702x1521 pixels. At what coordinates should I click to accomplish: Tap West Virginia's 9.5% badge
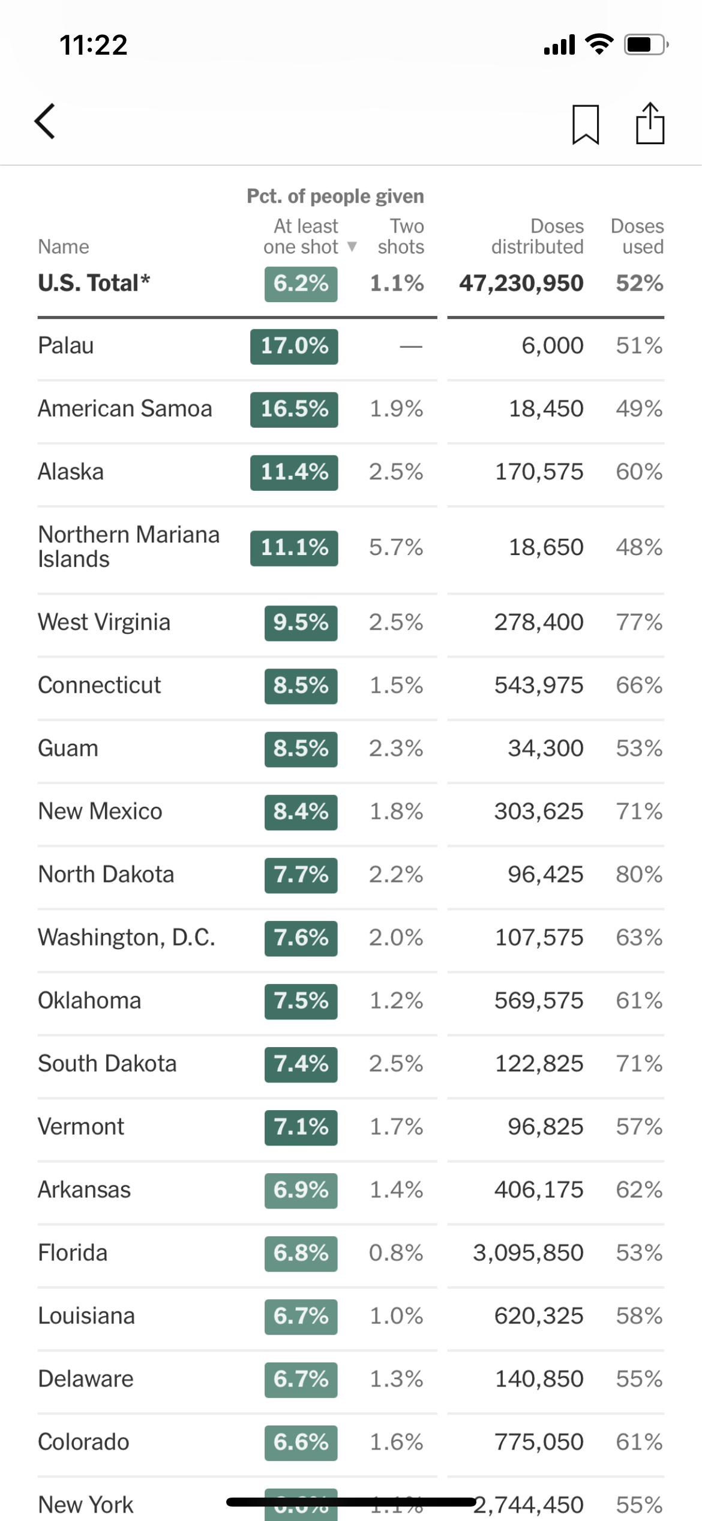click(301, 623)
